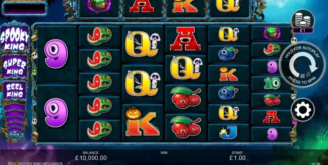Click the blue J symbol in reel five
This screenshot has width=328, height=165.
pyautogui.click(x=228, y=132)
